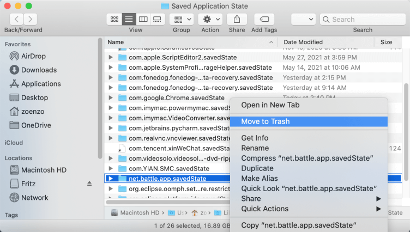This screenshot has height=232, width=410.
Task: Click into the Search field
Action: 363,19
